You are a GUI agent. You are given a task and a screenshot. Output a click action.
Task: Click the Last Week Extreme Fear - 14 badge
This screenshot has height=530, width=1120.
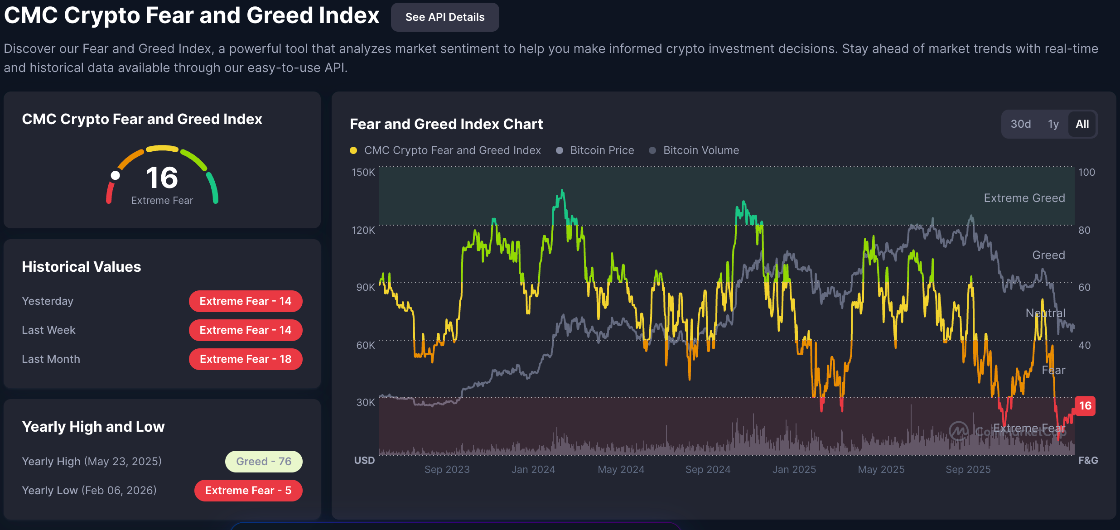pyautogui.click(x=245, y=330)
